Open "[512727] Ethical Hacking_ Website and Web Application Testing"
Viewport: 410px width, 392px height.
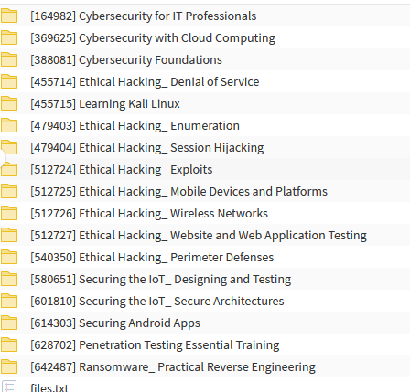tap(199, 236)
